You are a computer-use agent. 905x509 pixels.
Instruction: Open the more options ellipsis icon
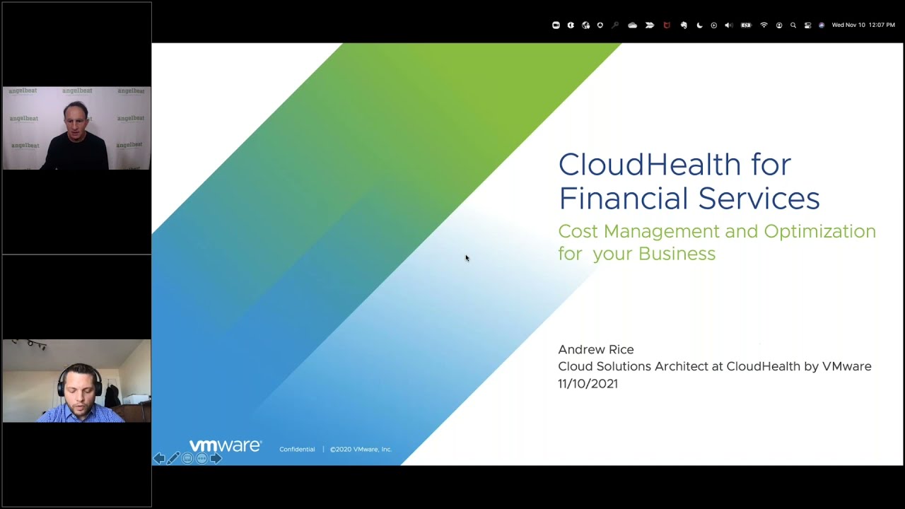click(x=202, y=458)
